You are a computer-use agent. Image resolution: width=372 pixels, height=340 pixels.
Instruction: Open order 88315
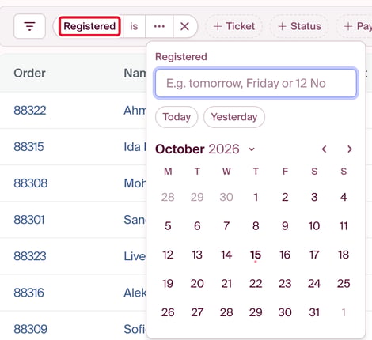(28, 147)
